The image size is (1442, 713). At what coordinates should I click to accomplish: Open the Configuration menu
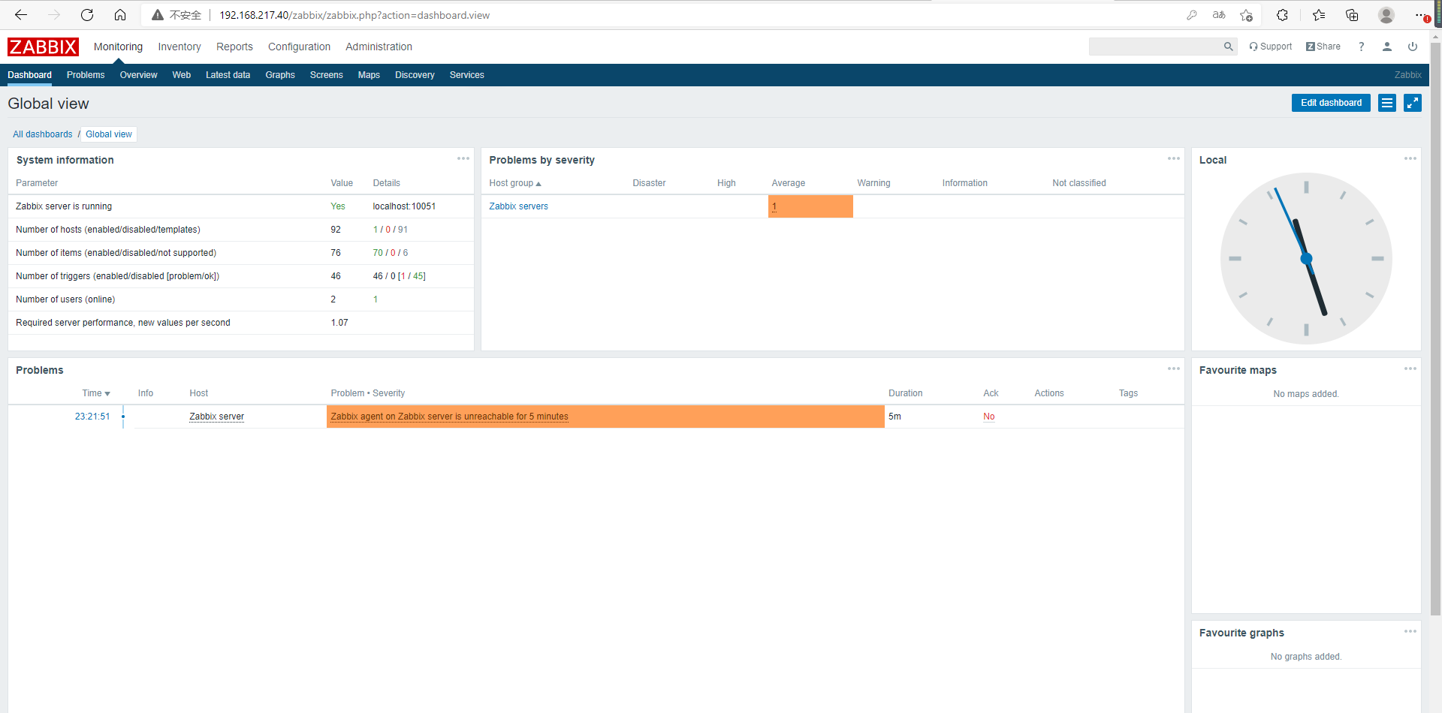pyautogui.click(x=299, y=47)
